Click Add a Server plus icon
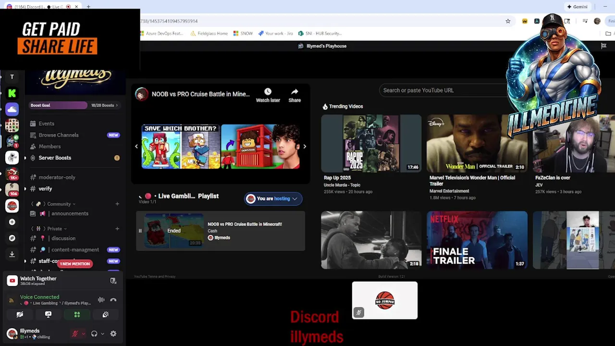This screenshot has height=346, width=615. pyautogui.click(x=12, y=222)
